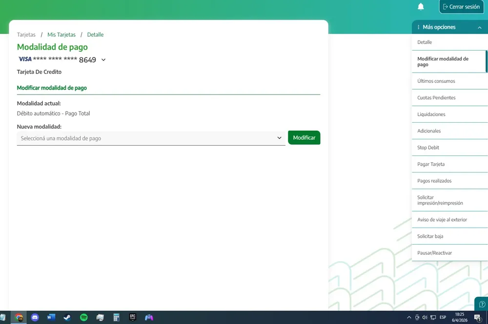Show hidden system tray icons
The image size is (488, 324).
(409, 317)
